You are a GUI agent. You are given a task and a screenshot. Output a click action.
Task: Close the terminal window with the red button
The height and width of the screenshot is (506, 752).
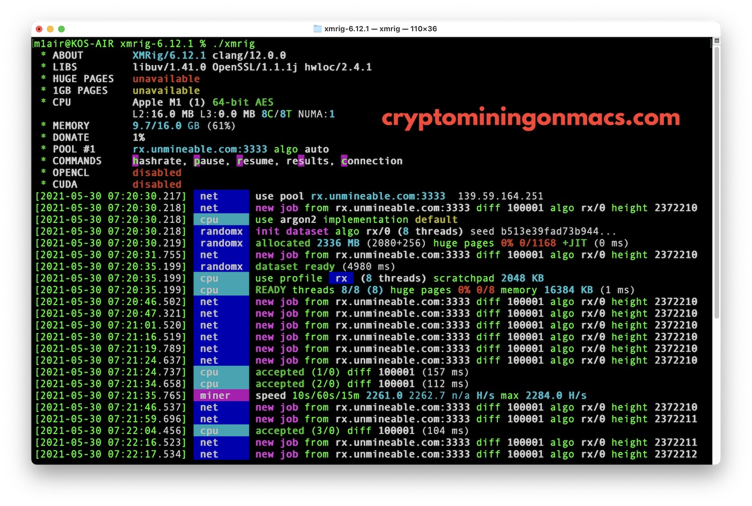tap(39, 28)
